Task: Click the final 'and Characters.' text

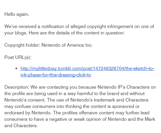Action: point(21,126)
